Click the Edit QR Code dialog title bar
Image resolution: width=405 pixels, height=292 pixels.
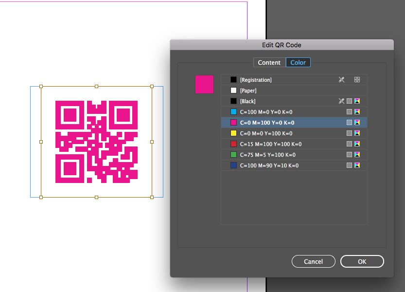tap(282, 45)
